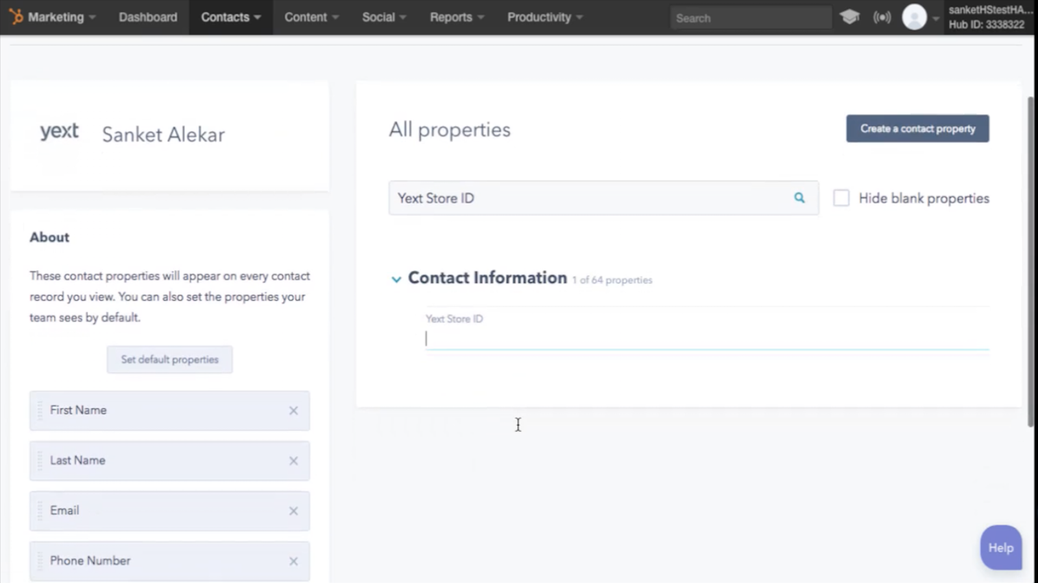Viewport: 1038px width, 583px height.
Task: Click the search magnifier in the properties search
Action: (799, 198)
